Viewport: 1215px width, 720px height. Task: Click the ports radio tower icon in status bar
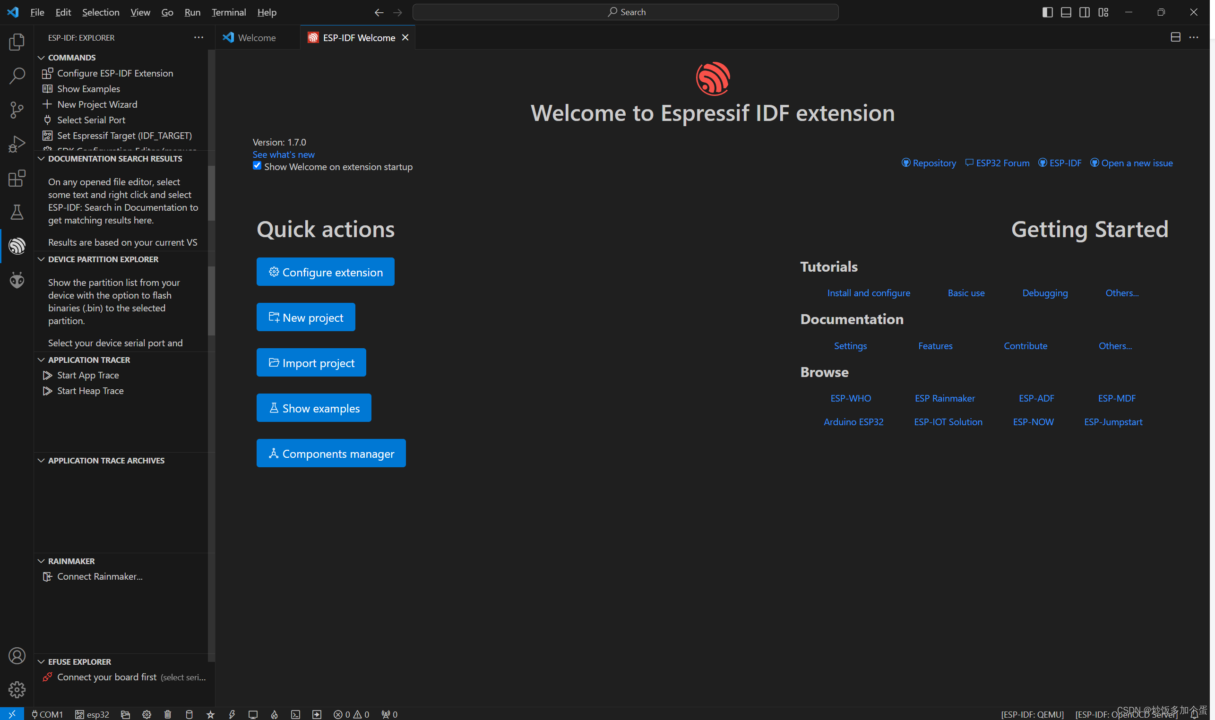pos(389,714)
